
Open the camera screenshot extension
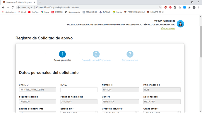pyautogui.click(x=180, y=8)
